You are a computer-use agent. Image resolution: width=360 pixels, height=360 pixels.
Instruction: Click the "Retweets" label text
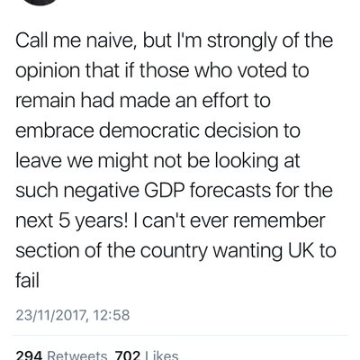[77, 355]
